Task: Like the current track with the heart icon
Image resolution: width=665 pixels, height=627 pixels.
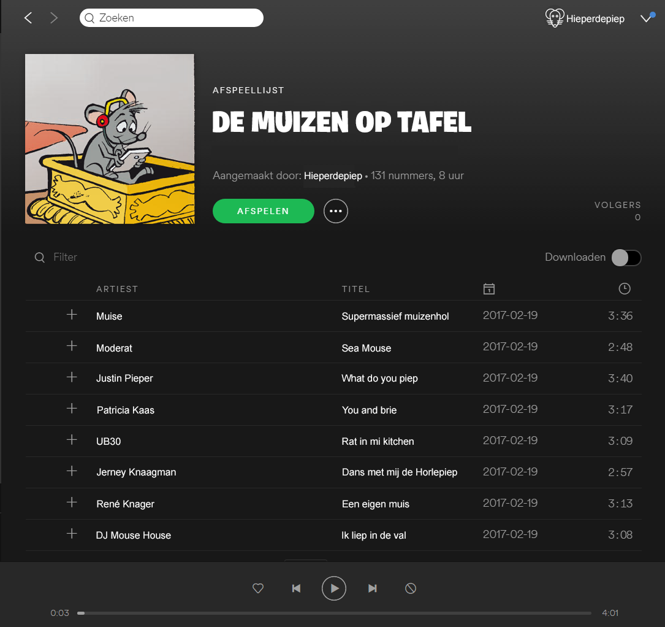Action: (258, 588)
